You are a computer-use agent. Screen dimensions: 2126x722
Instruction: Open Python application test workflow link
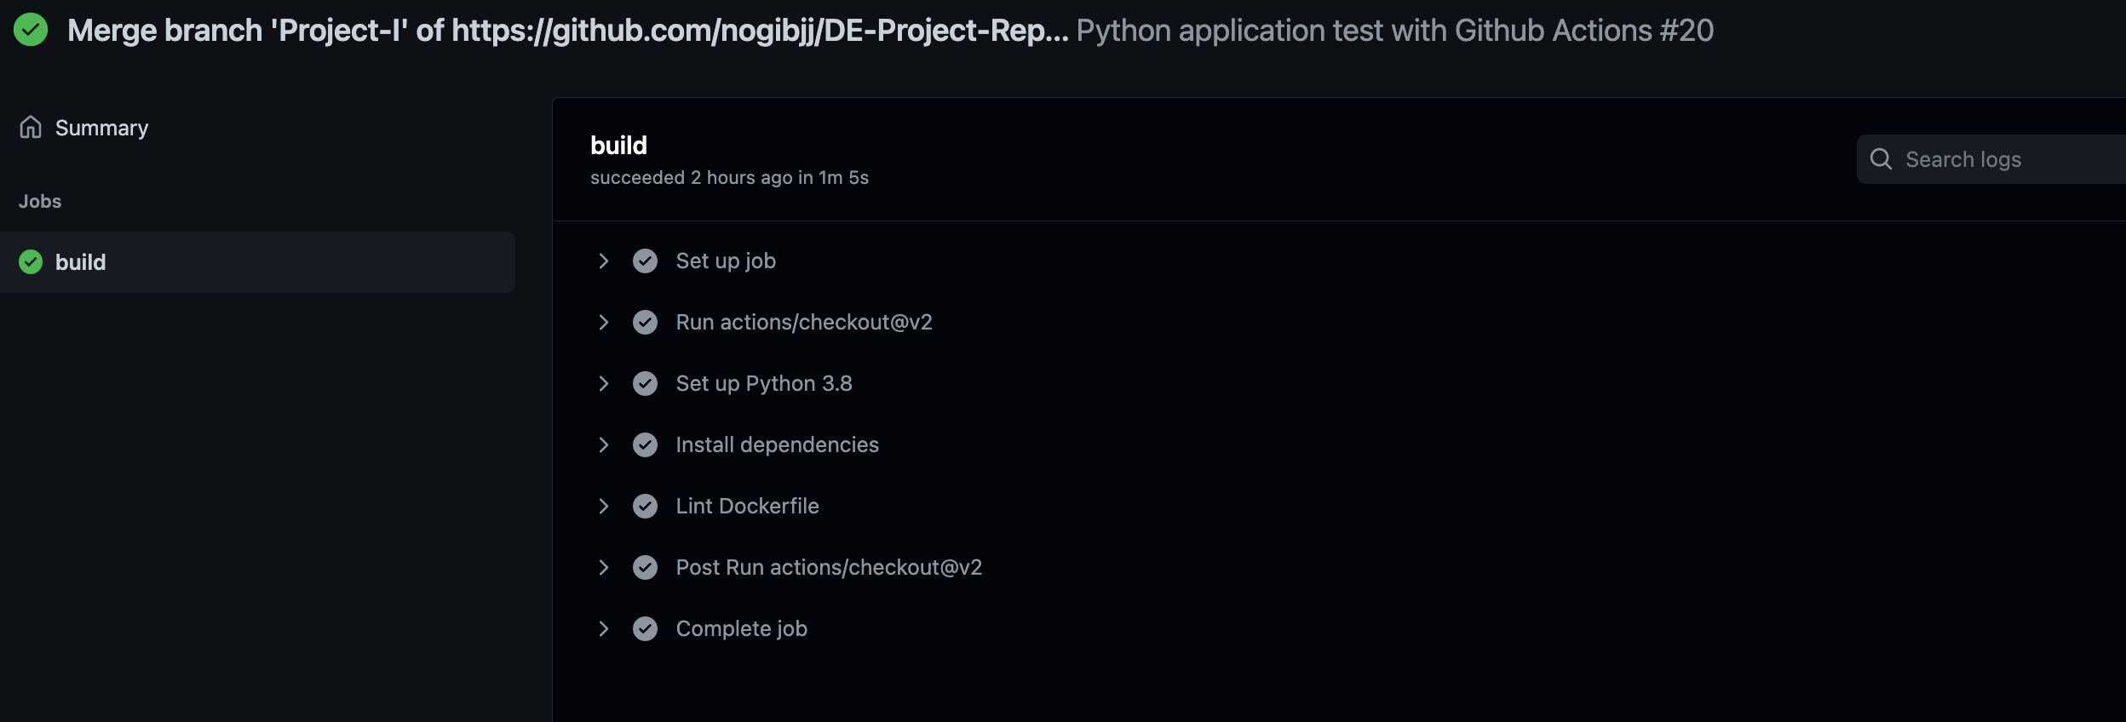click(x=1394, y=31)
